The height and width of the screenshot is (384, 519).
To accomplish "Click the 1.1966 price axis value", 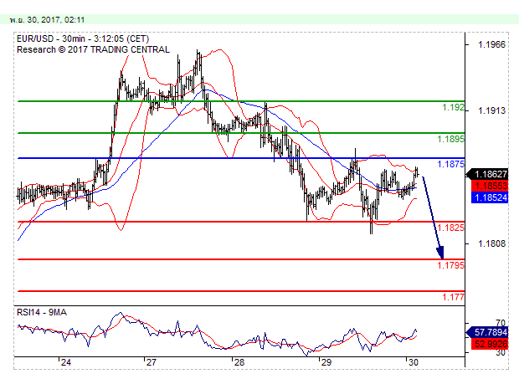I will click(x=492, y=44).
